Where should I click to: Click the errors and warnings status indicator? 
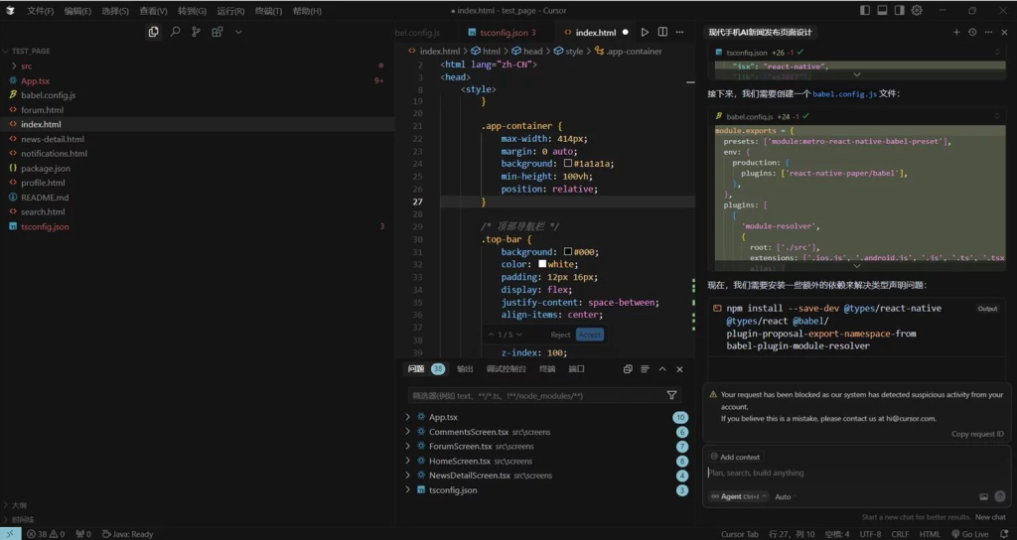pyautogui.click(x=46, y=534)
